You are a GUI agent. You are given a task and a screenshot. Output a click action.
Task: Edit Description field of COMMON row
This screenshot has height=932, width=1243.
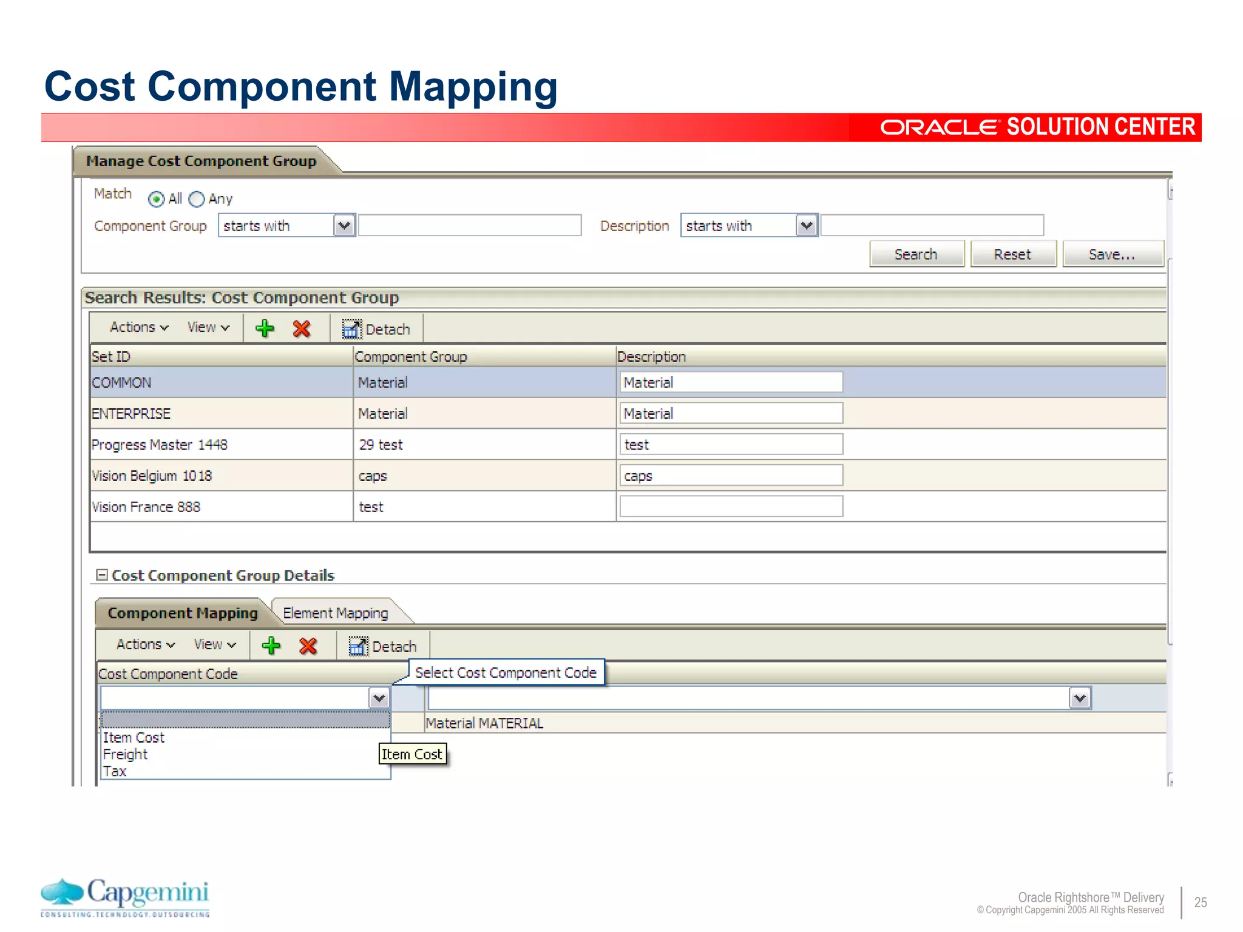pos(731,382)
